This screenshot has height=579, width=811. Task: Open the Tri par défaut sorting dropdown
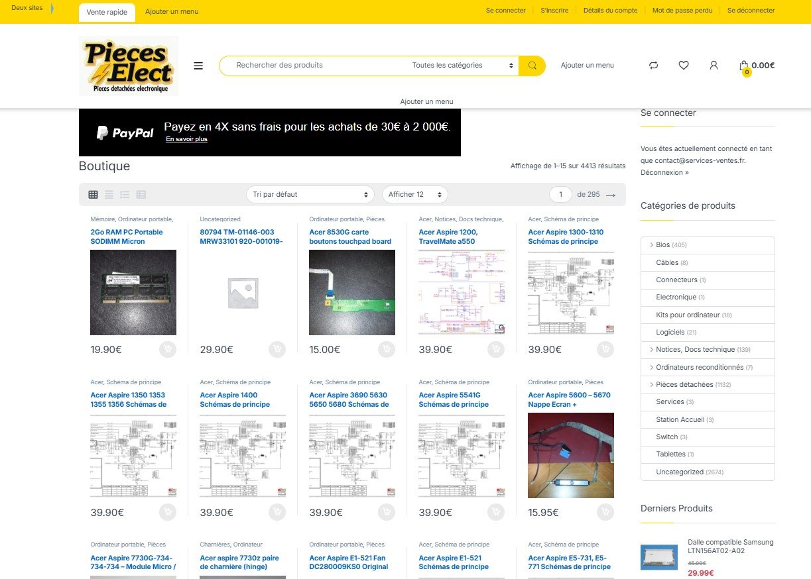pyautogui.click(x=310, y=195)
